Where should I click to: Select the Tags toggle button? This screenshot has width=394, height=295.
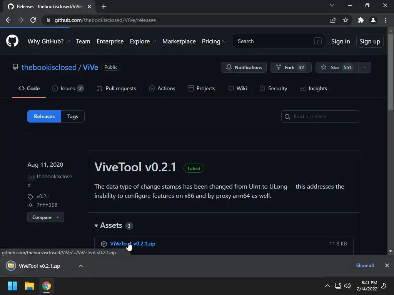pyautogui.click(x=73, y=116)
